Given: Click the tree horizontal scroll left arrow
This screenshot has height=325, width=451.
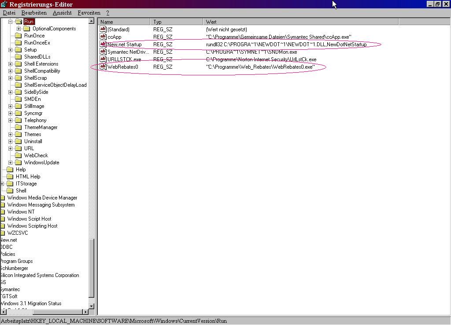Looking at the screenshot, I should pyautogui.click(x=3, y=312).
